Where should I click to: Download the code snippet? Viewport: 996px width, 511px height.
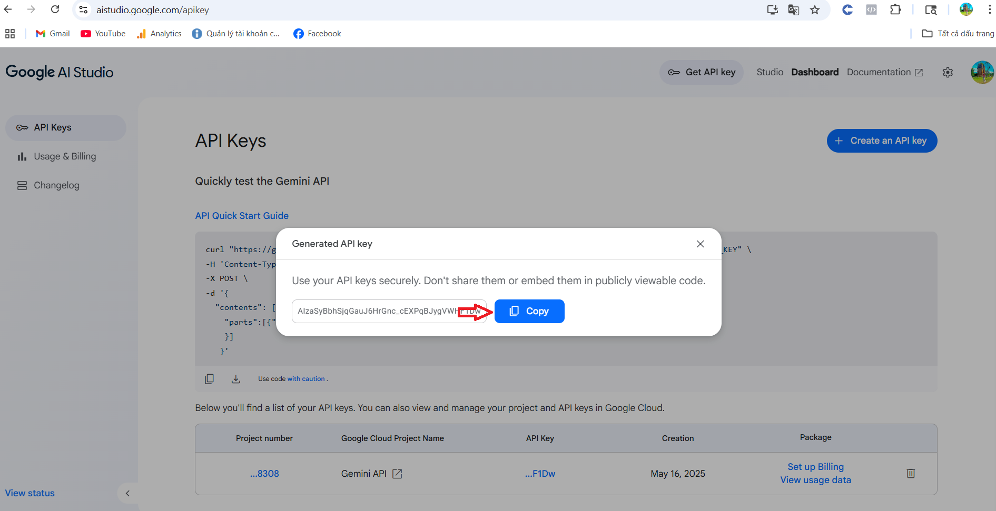pyautogui.click(x=236, y=379)
